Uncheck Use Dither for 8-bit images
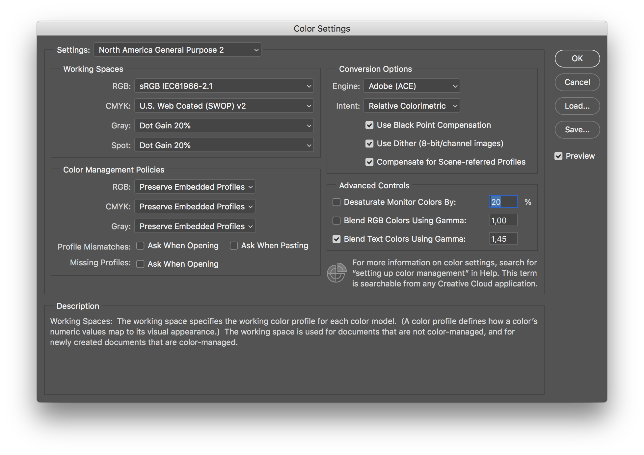 (369, 144)
